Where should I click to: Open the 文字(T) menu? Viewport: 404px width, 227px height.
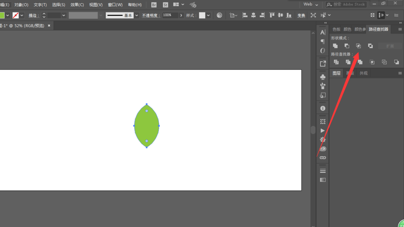click(x=40, y=4)
